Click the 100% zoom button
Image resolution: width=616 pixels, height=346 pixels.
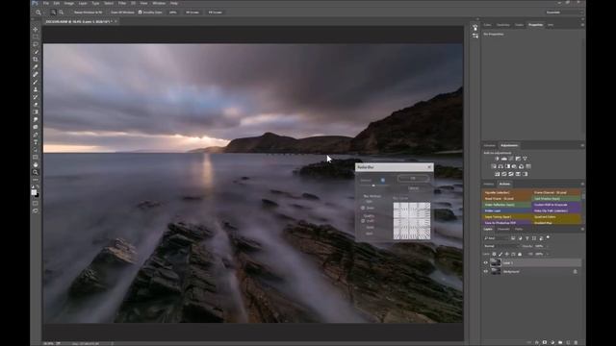(x=173, y=12)
